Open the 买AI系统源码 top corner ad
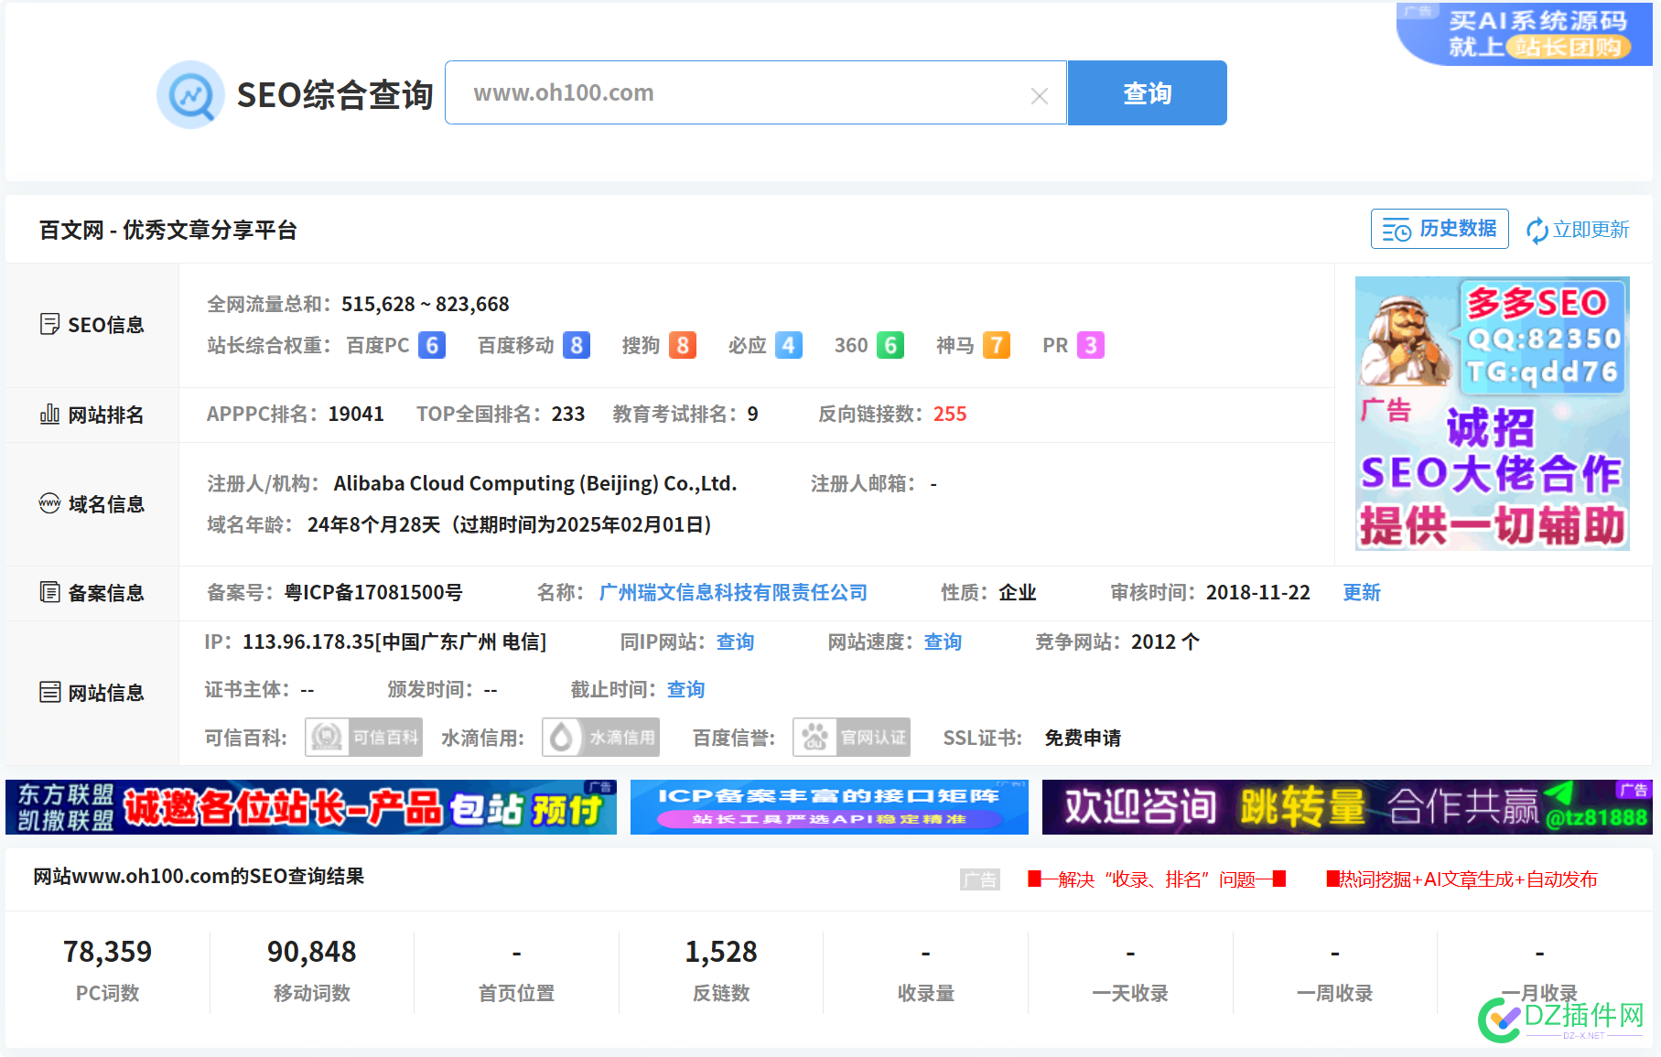Image resolution: width=1661 pixels, height=1057 pixels. point(1524,34)
